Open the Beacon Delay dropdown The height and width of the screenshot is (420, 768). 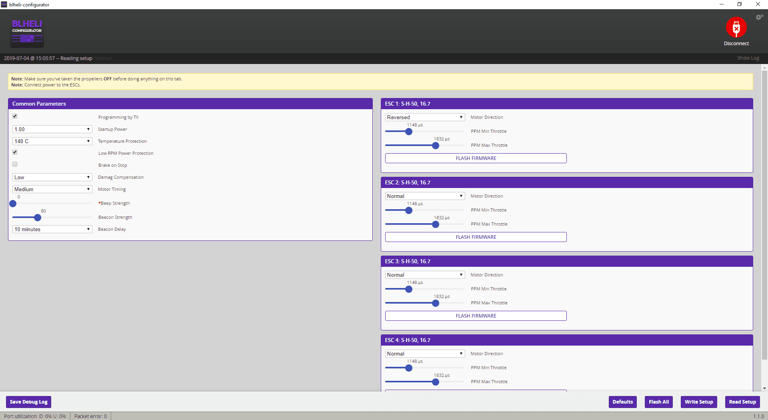coord(52,229)
